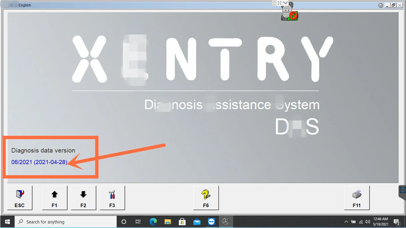
Task: Show hidden system tray icons
Action: tap(346, 222)
